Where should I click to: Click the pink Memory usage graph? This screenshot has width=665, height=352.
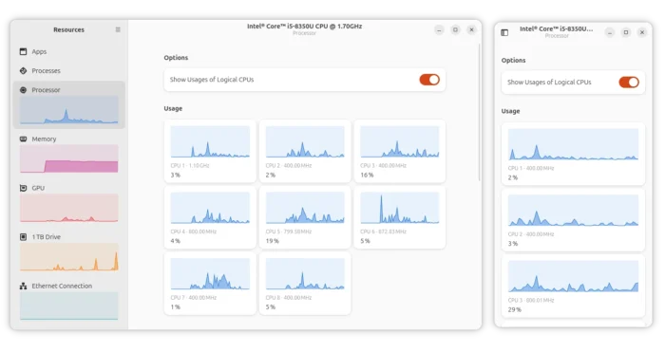[69, 158]
